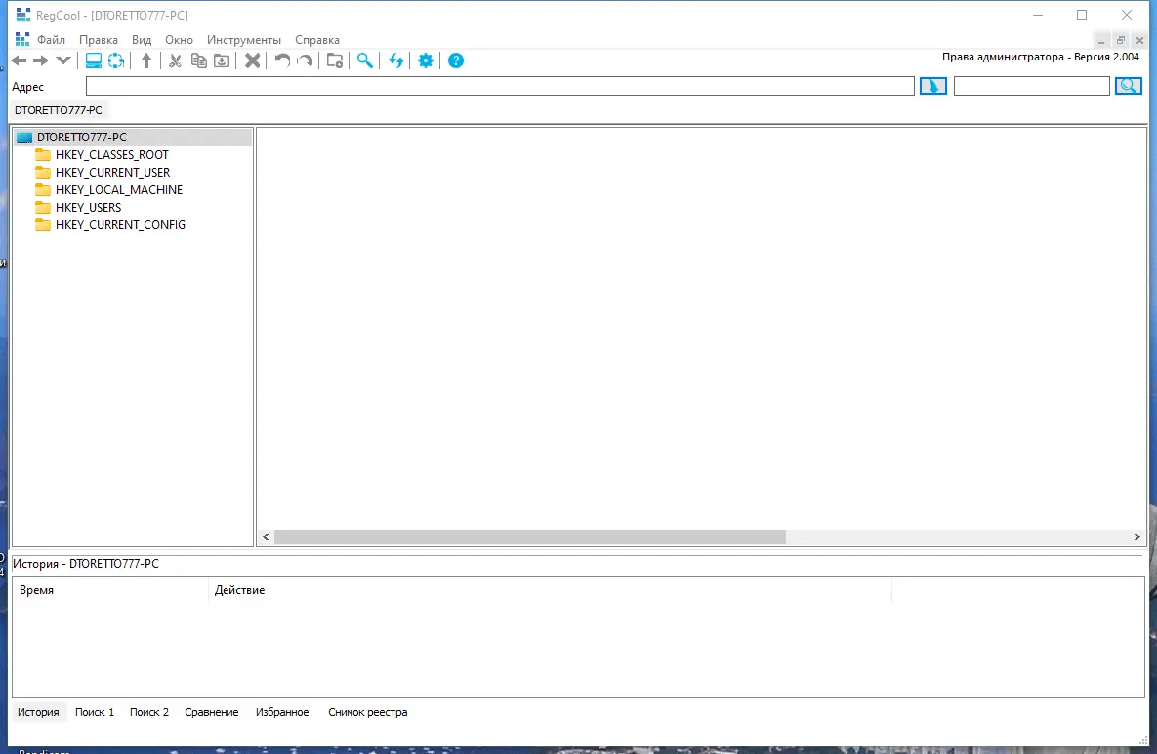Open the Справка menu
Image resolution: width=1157 pixels, height=754 pixels.
[317, 40]
